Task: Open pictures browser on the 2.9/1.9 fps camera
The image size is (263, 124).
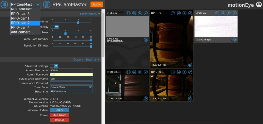Action: [x=134, y=72]
